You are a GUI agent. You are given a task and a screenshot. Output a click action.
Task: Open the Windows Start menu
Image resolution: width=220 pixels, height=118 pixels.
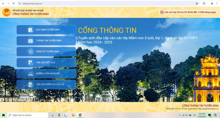click(x=3, y=115)
